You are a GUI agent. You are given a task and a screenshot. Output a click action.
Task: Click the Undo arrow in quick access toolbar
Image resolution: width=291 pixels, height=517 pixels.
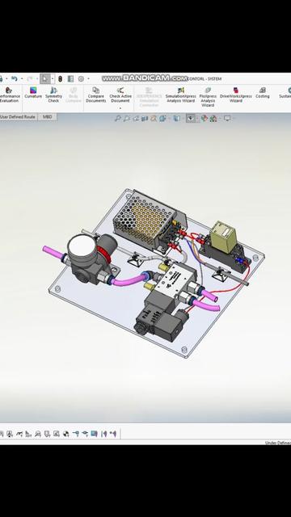(14, 78)
